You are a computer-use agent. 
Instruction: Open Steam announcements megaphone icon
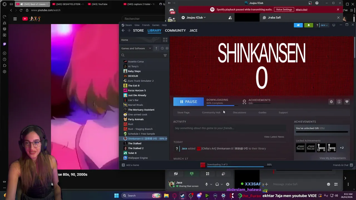[298, 25]
